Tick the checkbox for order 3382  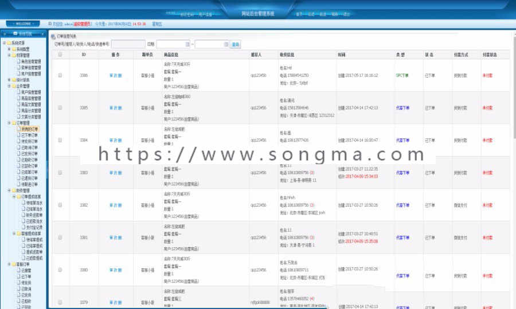(60, 205)
